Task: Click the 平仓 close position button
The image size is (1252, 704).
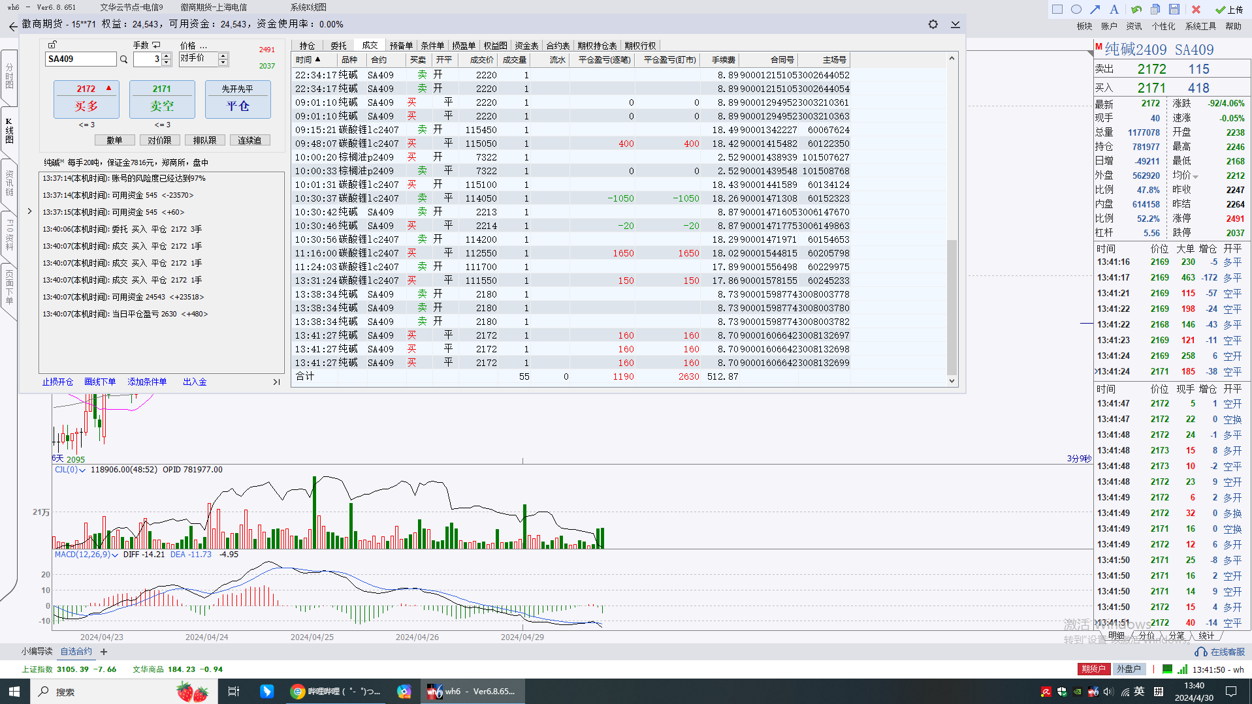Action: (x=238, y=99)
